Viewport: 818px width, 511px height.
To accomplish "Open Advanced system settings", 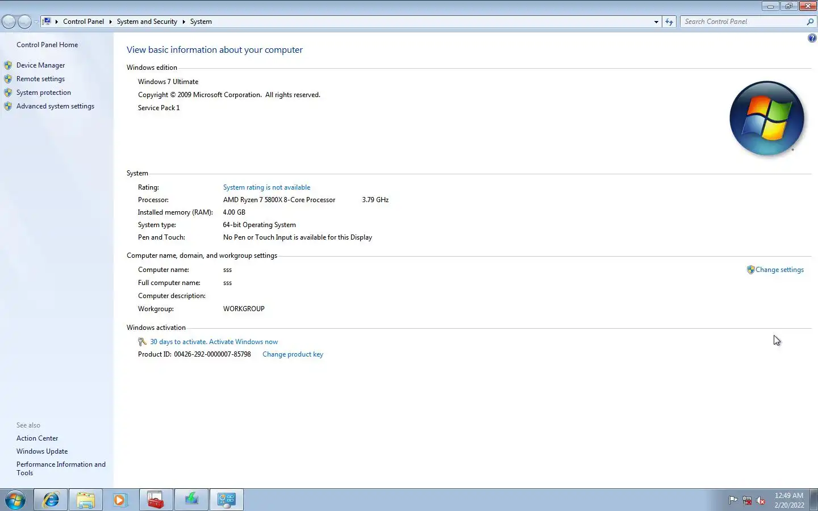I will (55, 106).
